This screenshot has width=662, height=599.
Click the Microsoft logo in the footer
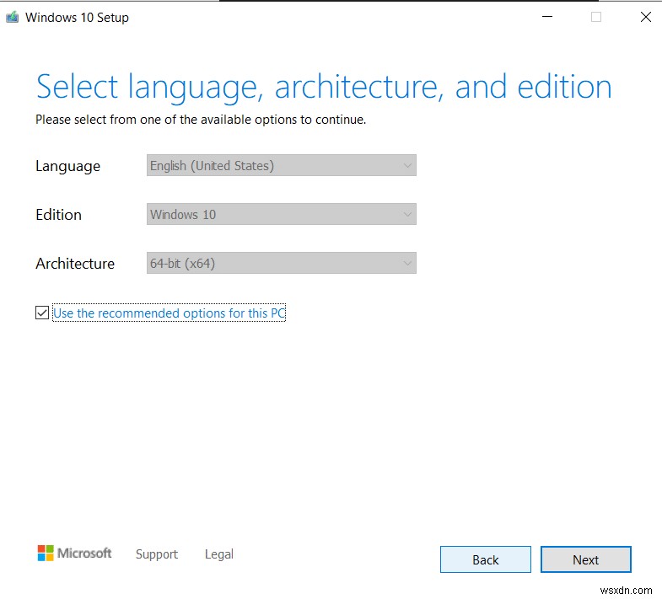[x=75, y=553]
